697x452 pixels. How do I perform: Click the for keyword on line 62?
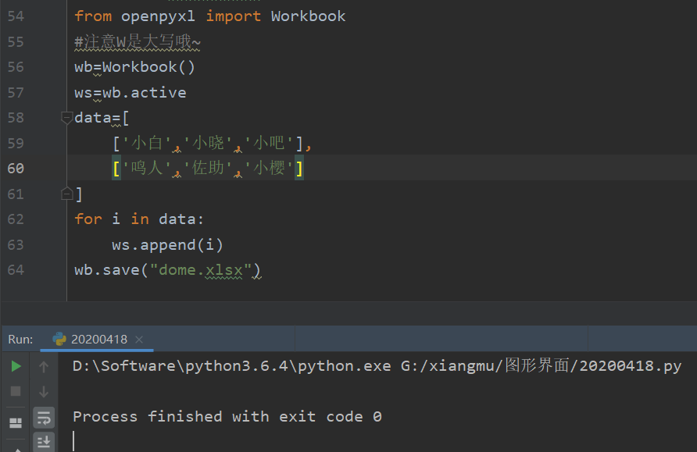(x=88, y=219)
